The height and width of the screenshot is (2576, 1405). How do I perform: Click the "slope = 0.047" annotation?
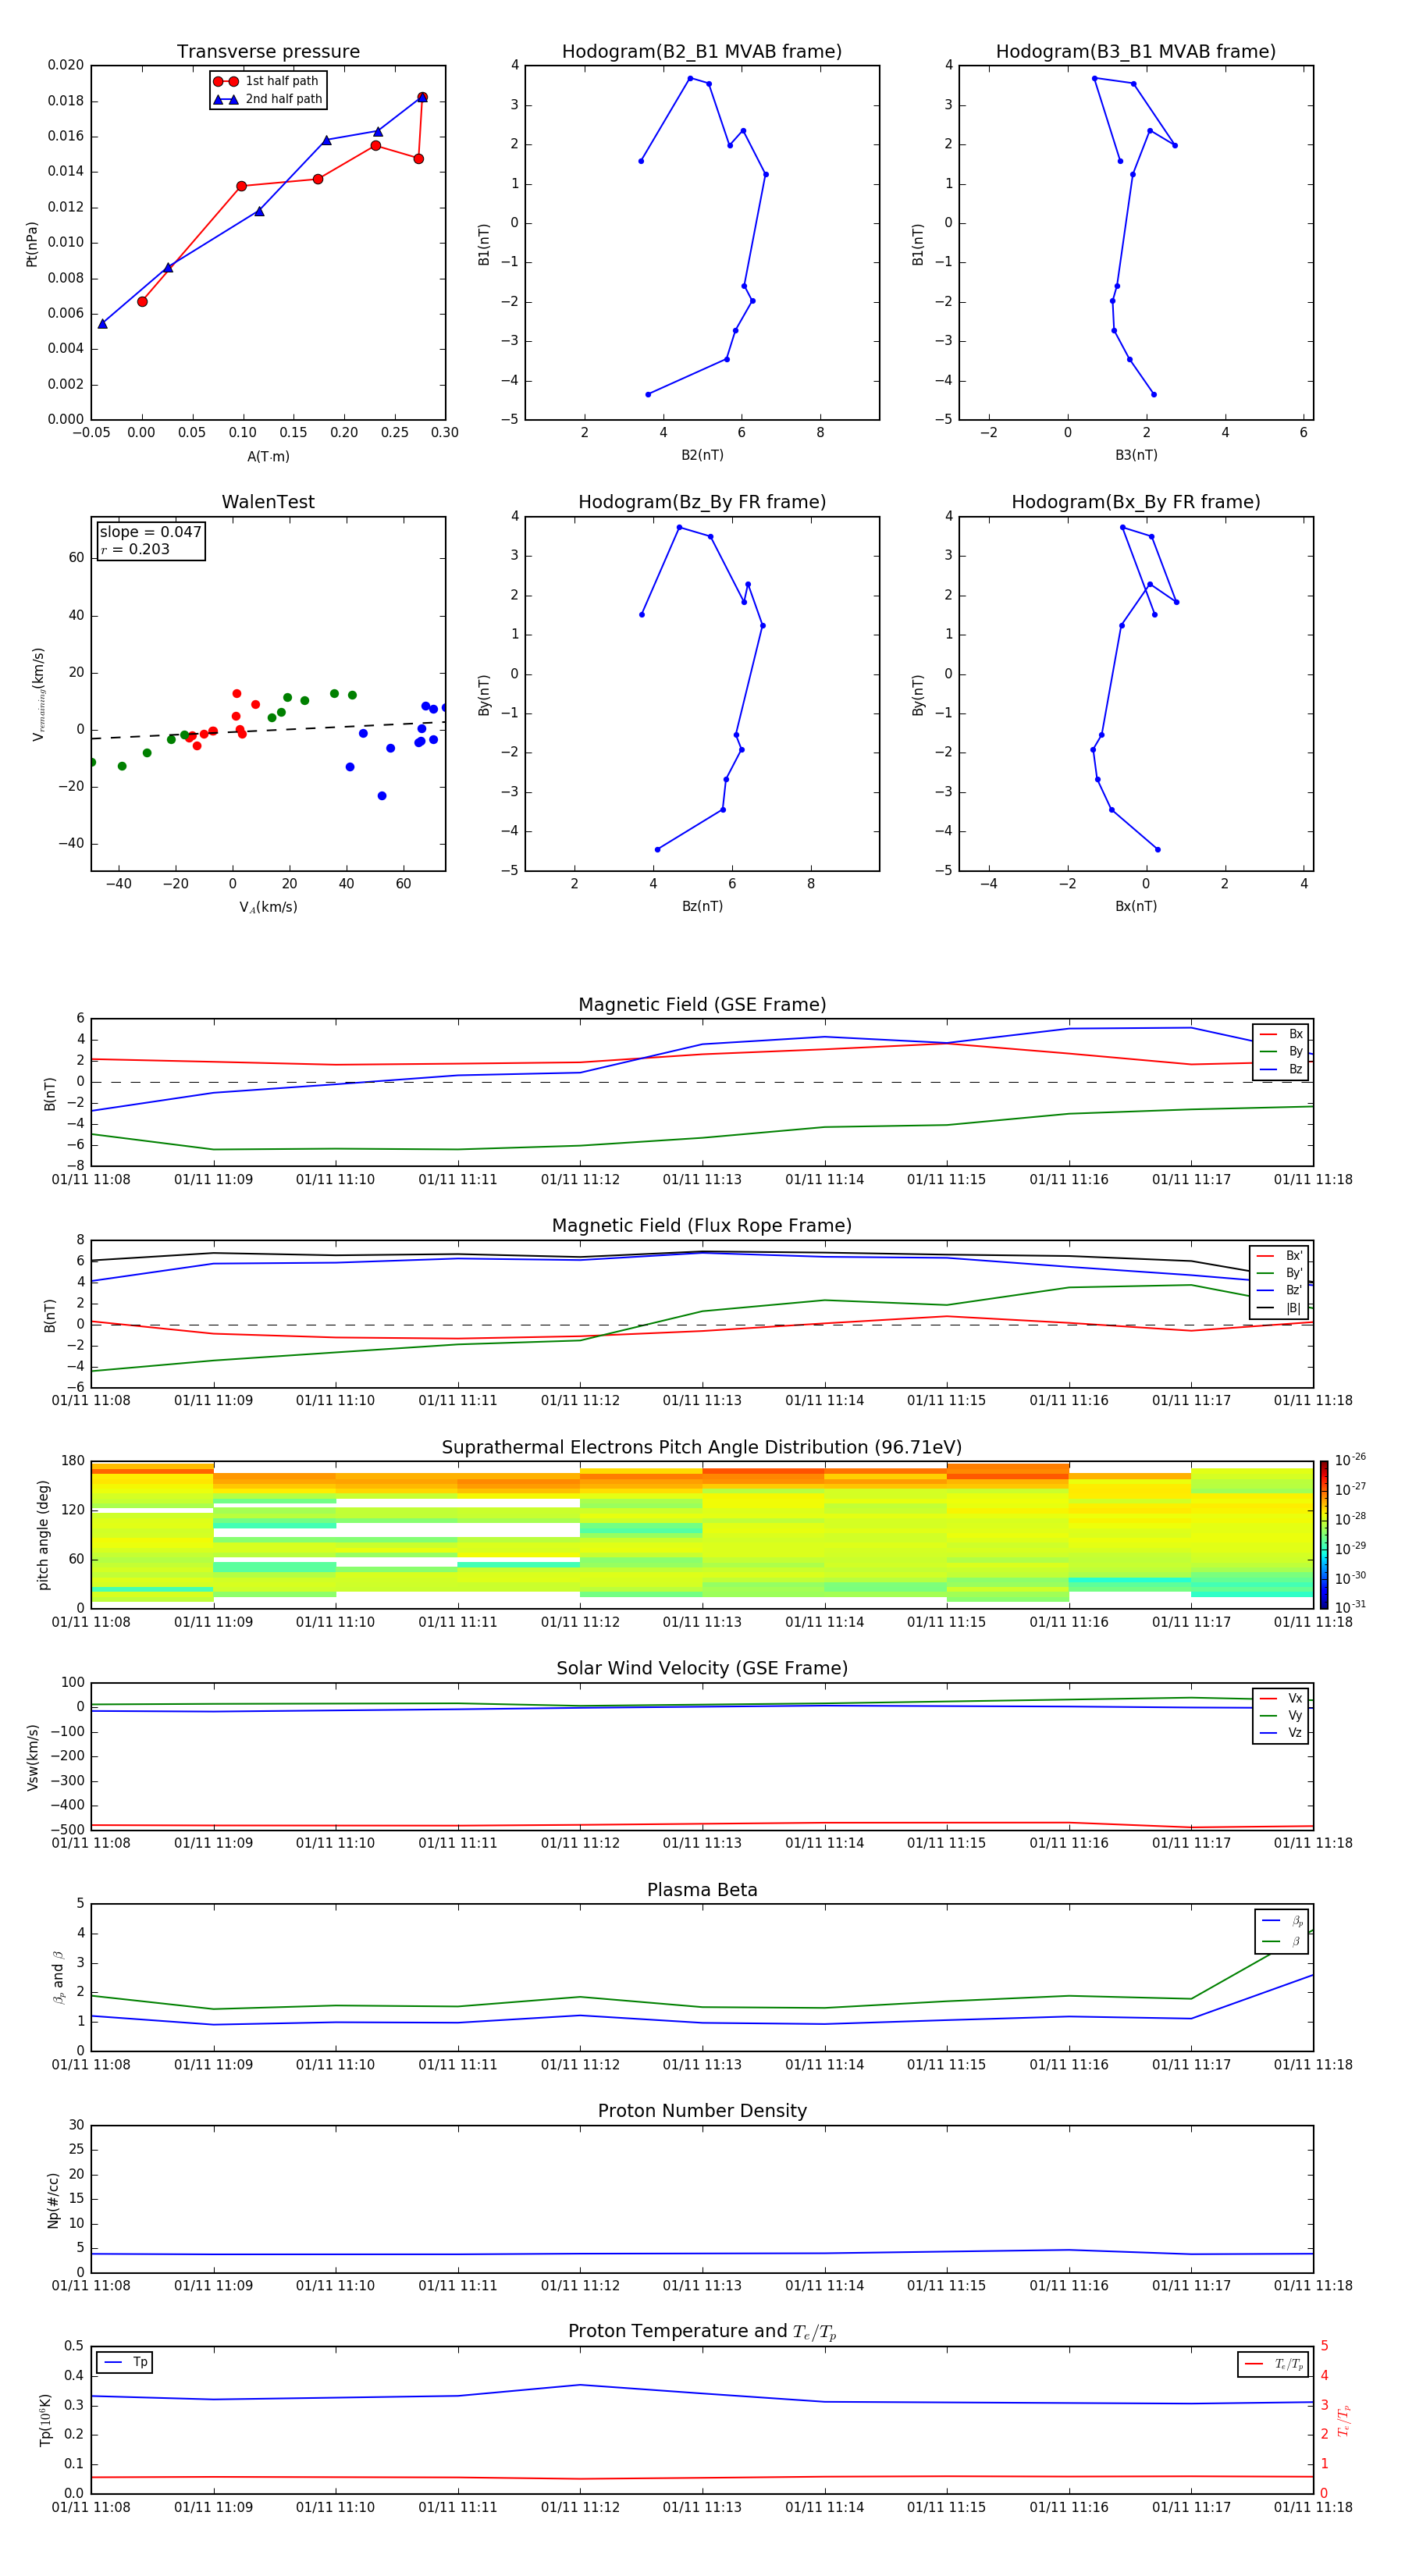tap(151, 532)
